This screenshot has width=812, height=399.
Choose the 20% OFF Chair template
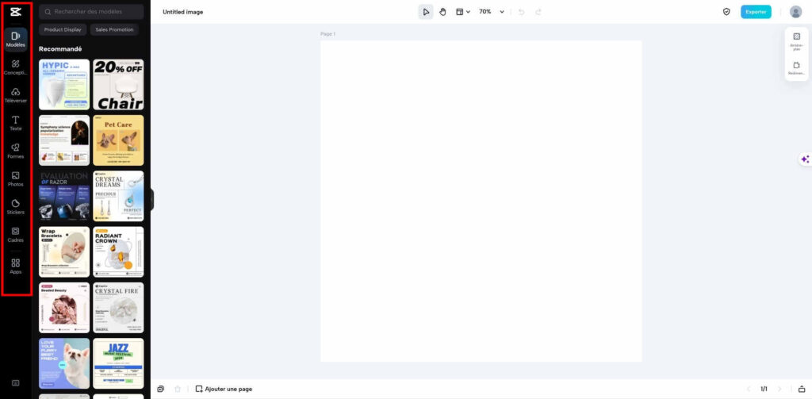pos(118,84)
